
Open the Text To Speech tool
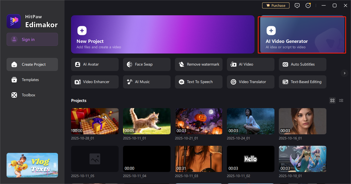[198, 82]
